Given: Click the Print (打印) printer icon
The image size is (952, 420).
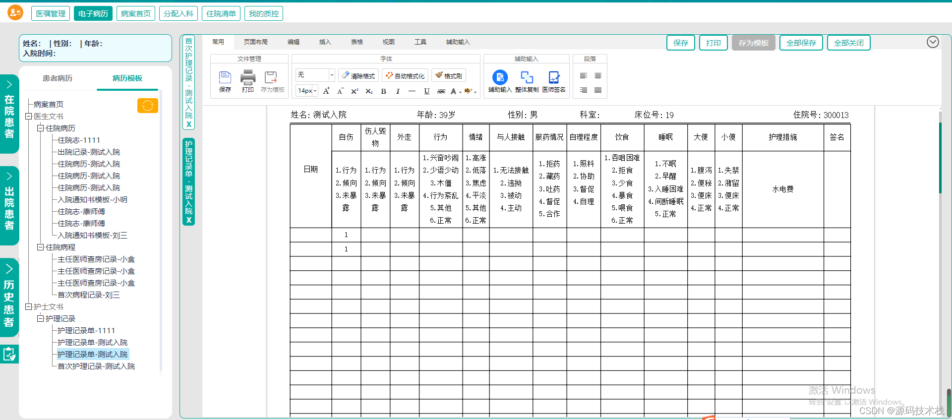Looking at the screenshot, I should (x=248, y=81).
